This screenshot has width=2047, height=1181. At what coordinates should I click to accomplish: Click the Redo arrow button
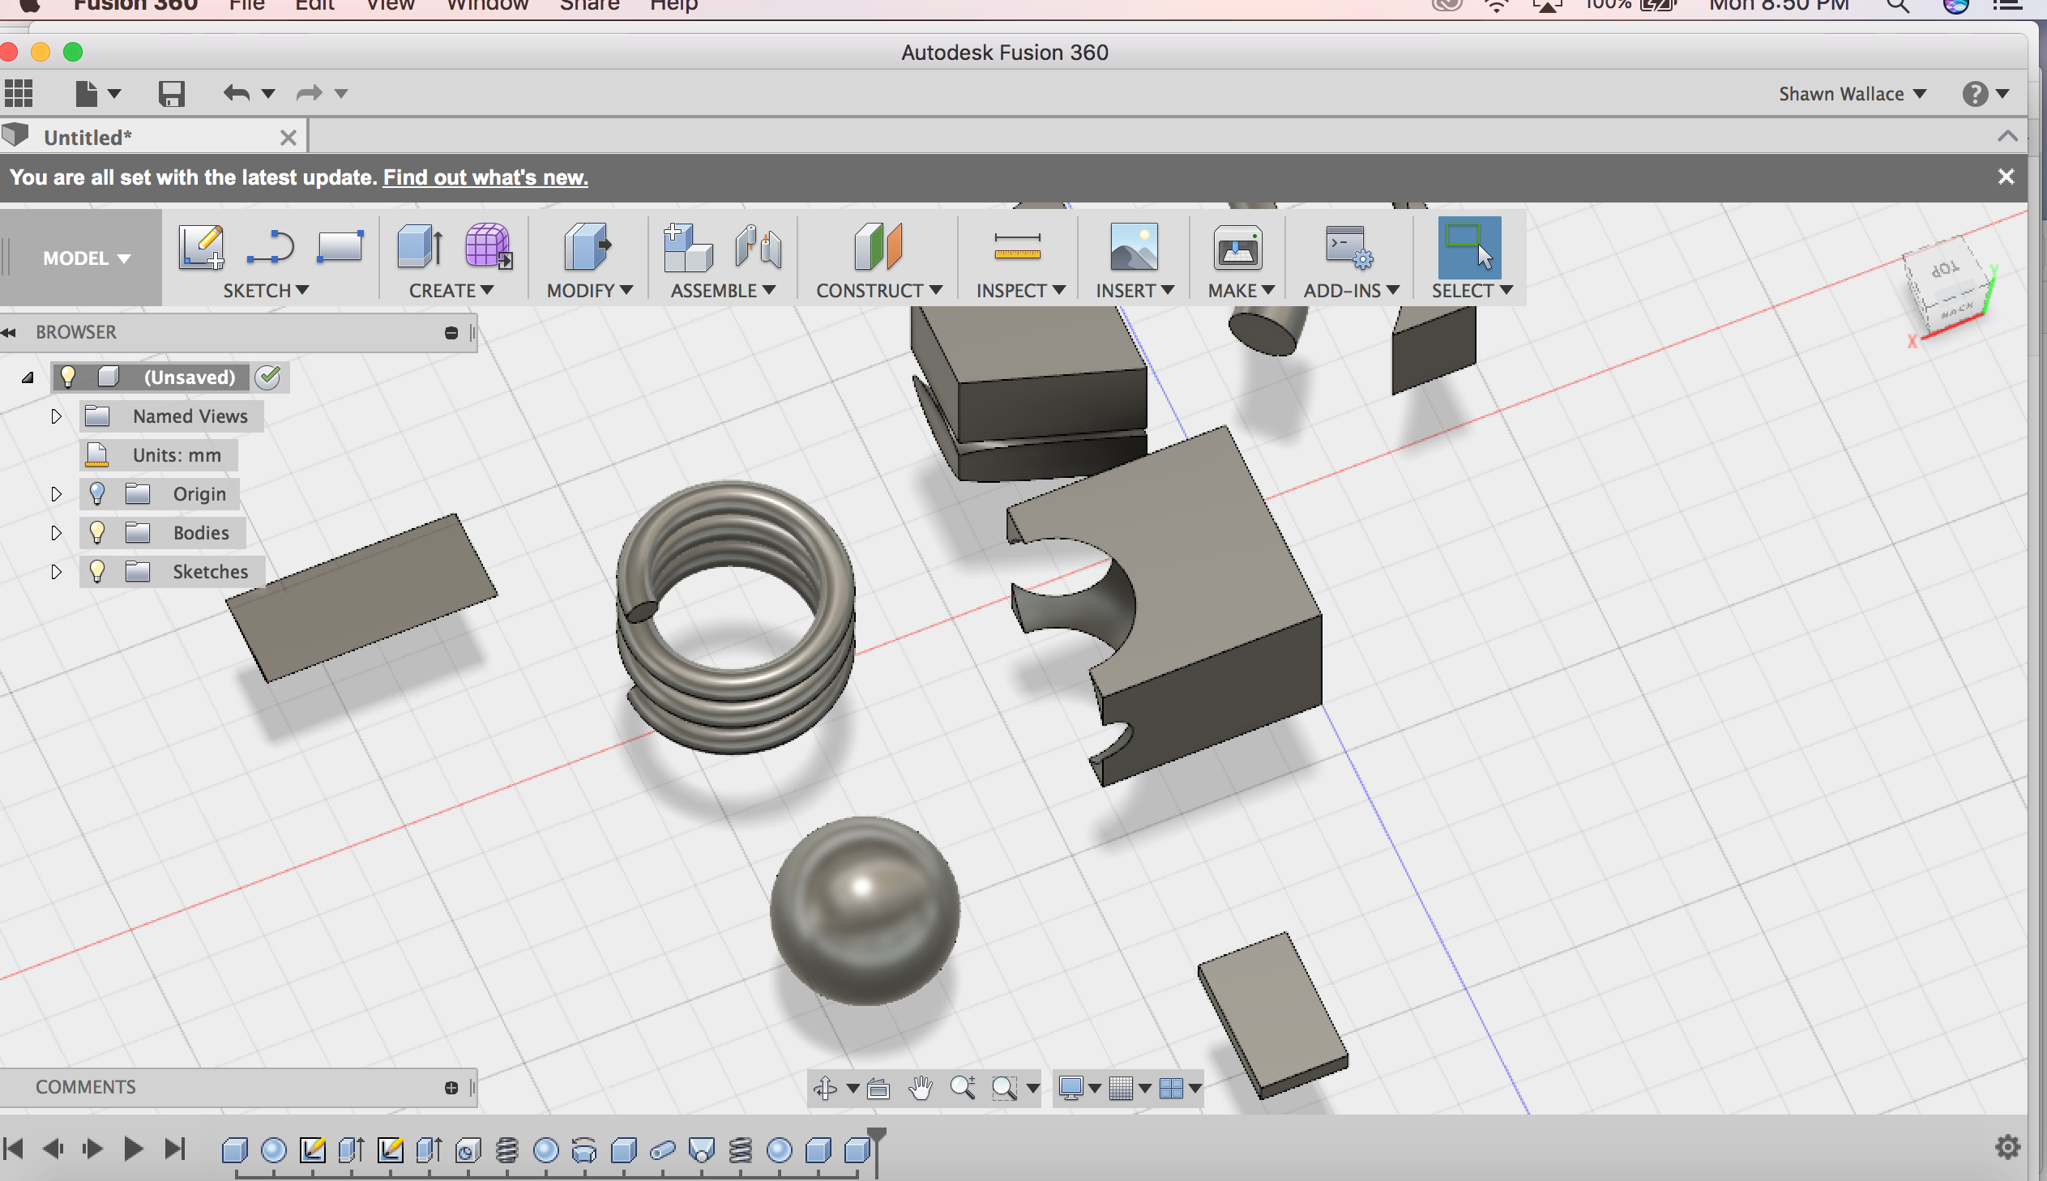click(308, 93)
